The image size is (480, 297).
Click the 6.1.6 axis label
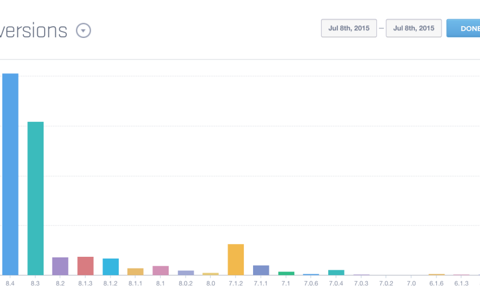(436, 283)
